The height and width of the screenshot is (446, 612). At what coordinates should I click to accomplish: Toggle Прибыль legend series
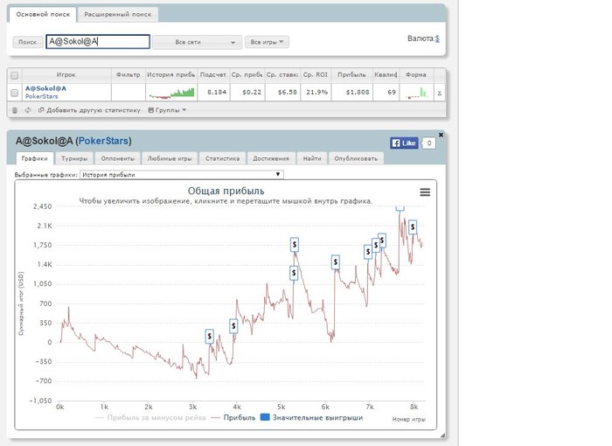pyautogui.click(x=233, y=417)
